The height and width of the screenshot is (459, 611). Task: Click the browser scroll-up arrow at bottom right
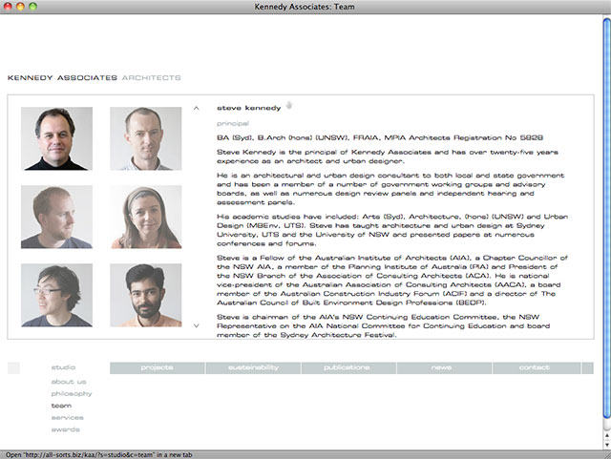click(607, 435)
